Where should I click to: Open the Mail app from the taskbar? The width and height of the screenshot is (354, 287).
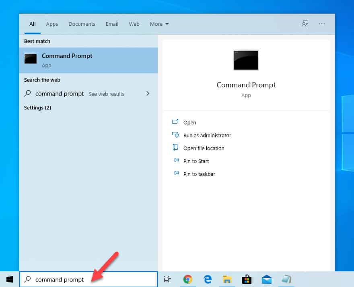[x=267, y=279]
